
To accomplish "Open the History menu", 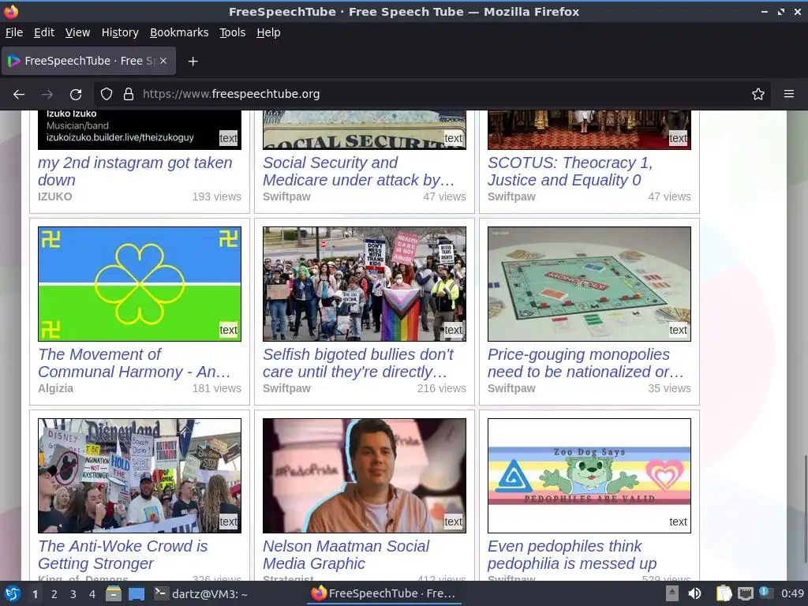I will tap(120, 32).
